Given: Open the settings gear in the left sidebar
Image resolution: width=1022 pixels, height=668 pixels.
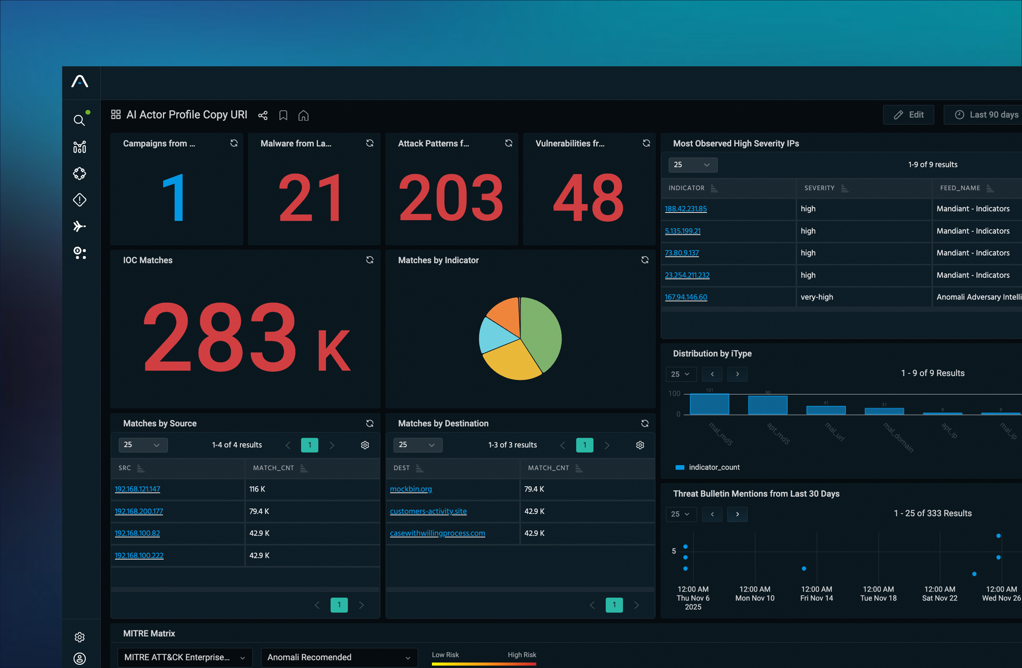Looking at the screenshot, I should (79, 637).
